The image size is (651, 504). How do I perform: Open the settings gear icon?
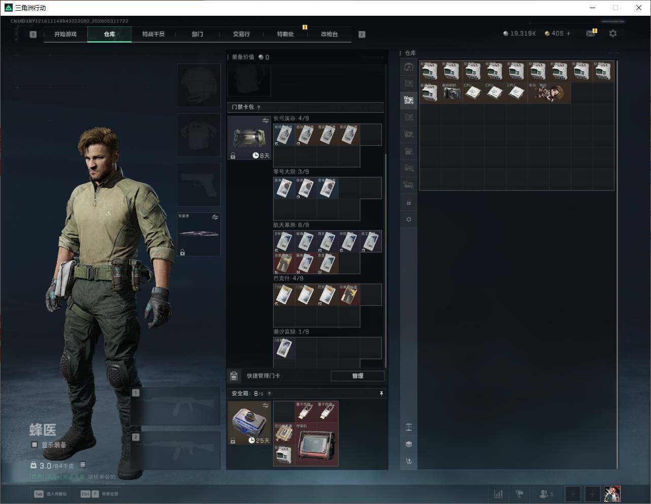[613, 34]
